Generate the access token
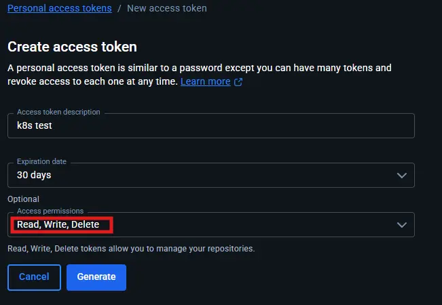 click(x=96, y=277)
